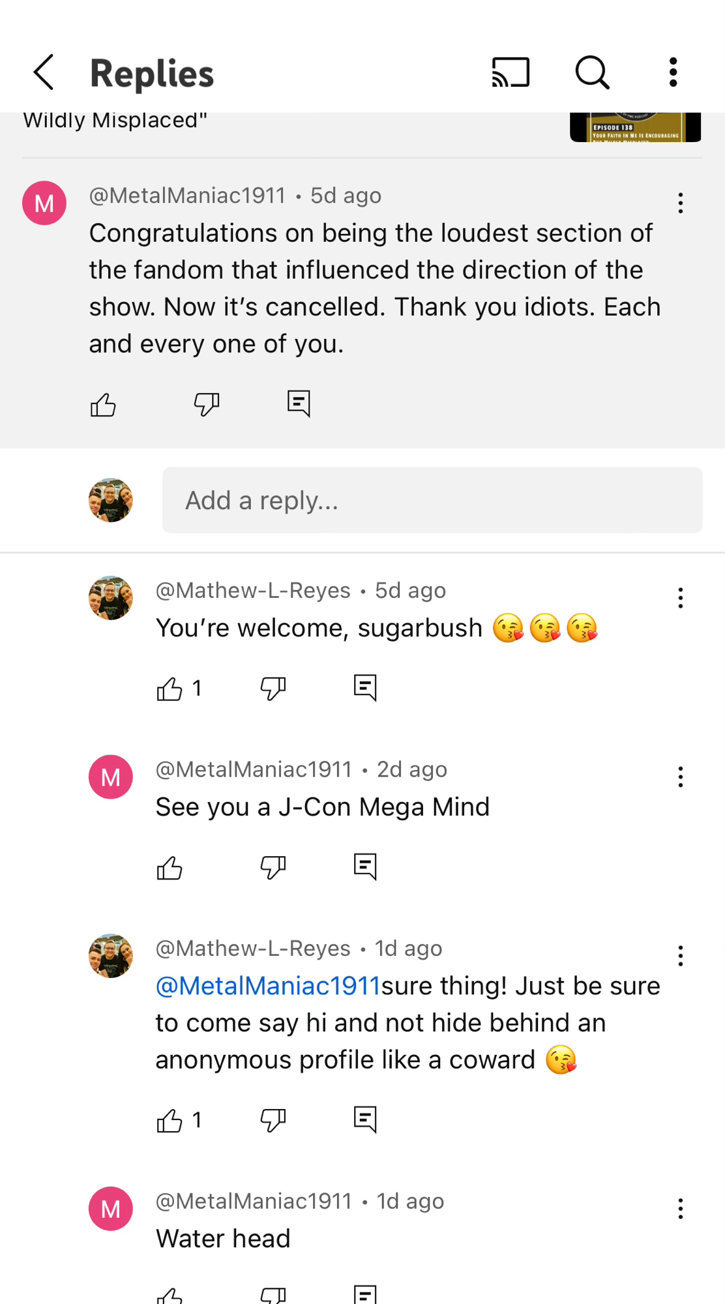Open search with the magnifier icon

(x=592, y=72)
